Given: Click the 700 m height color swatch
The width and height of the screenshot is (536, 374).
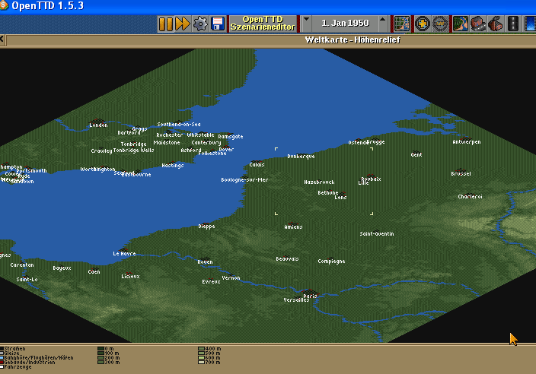Looking at the screenshot, I should (x=201, y=362).
